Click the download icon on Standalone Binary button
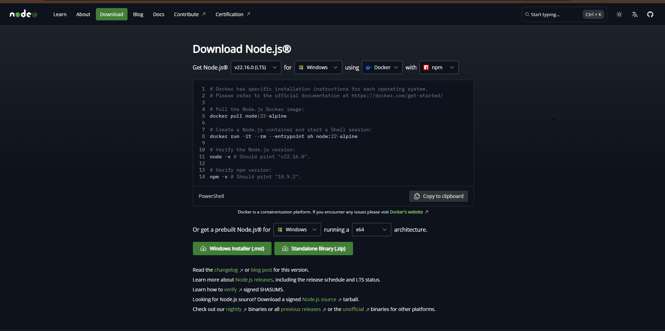This screenshot has height=331, width=665. pos(285,249)
